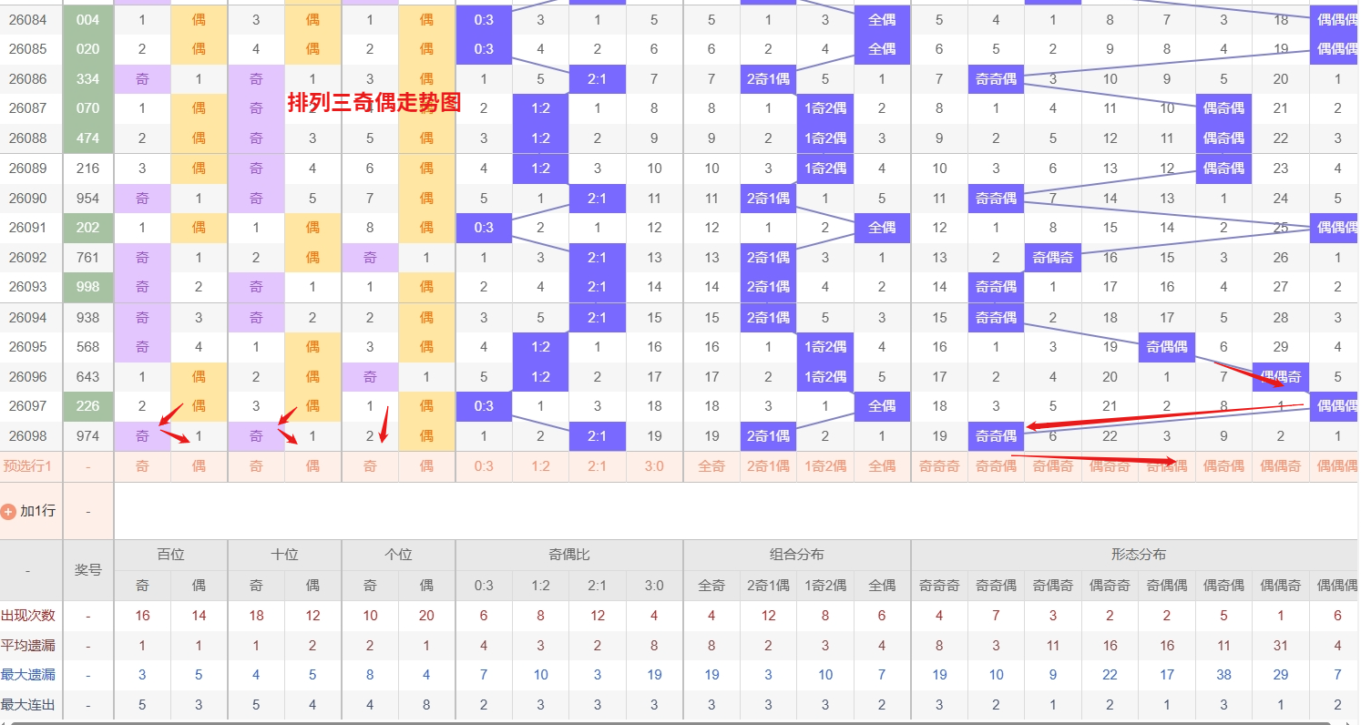This screenshot has height=725, width=1361.
Task: Click the plus icon beside 加1行
Action: click(8, 512)
